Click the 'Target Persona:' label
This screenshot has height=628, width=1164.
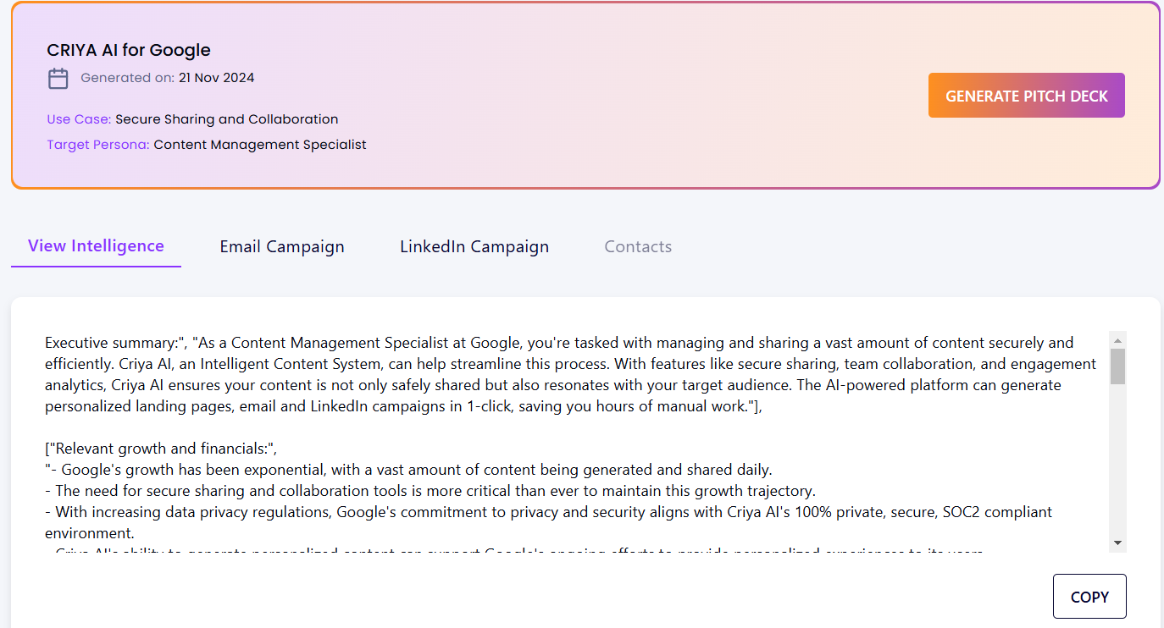click(x=98, y=145)
